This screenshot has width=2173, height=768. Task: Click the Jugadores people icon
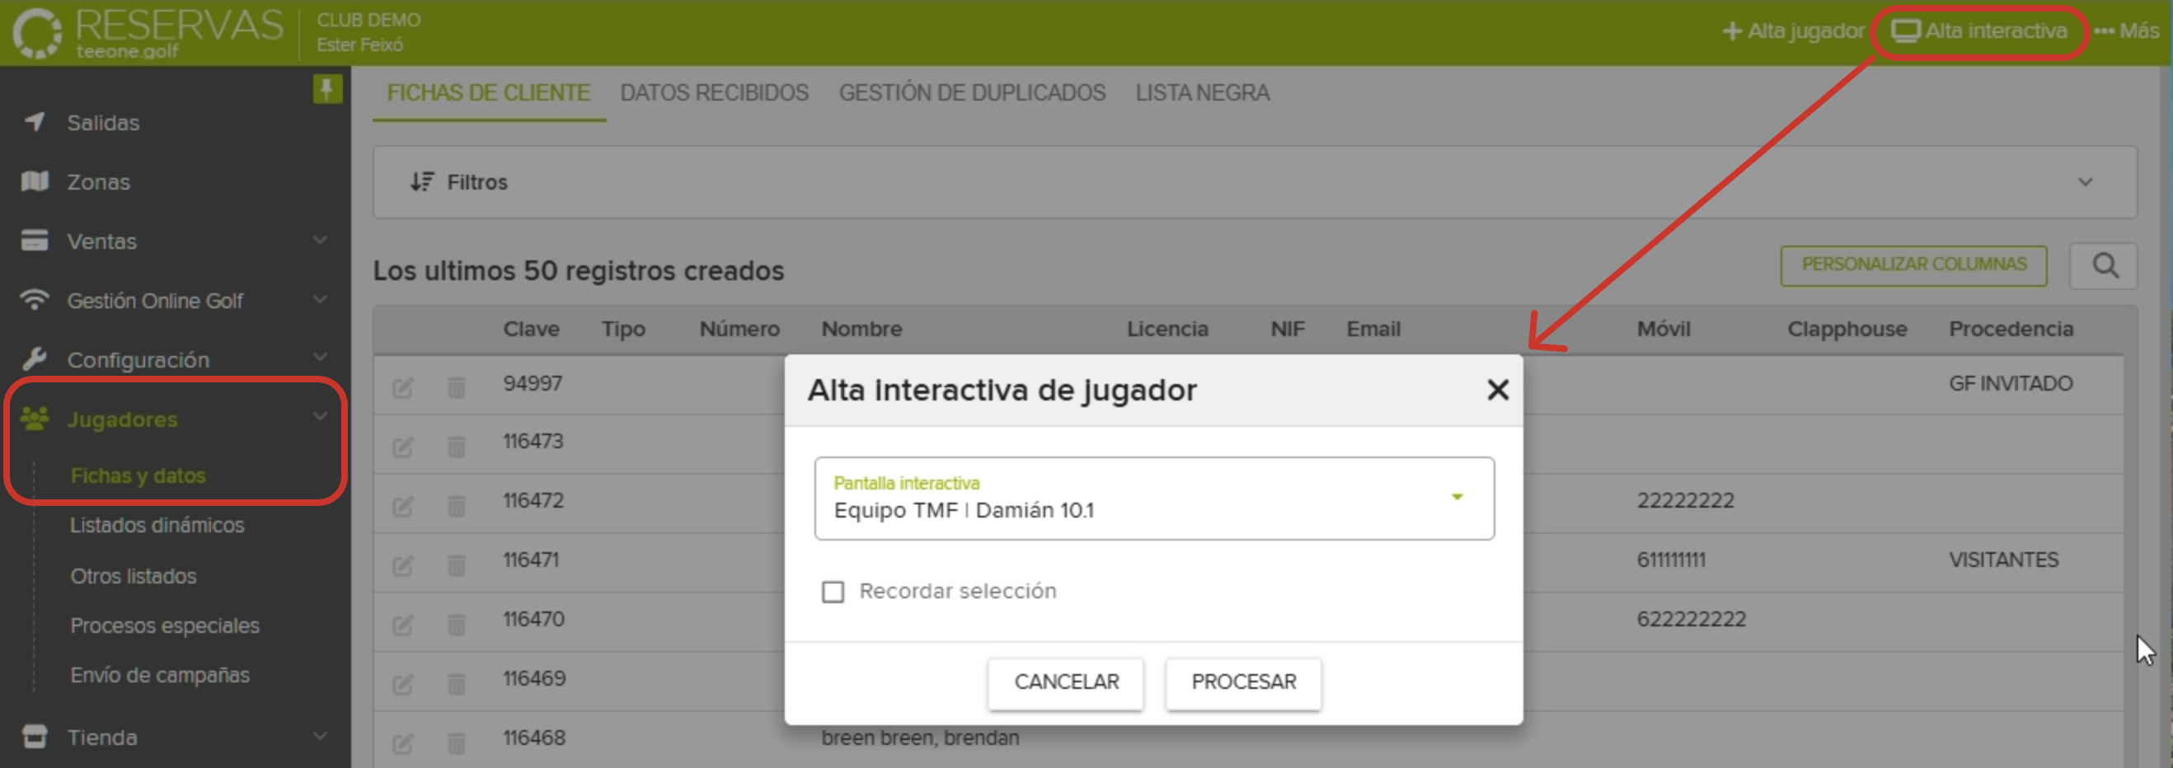(35, 418)
